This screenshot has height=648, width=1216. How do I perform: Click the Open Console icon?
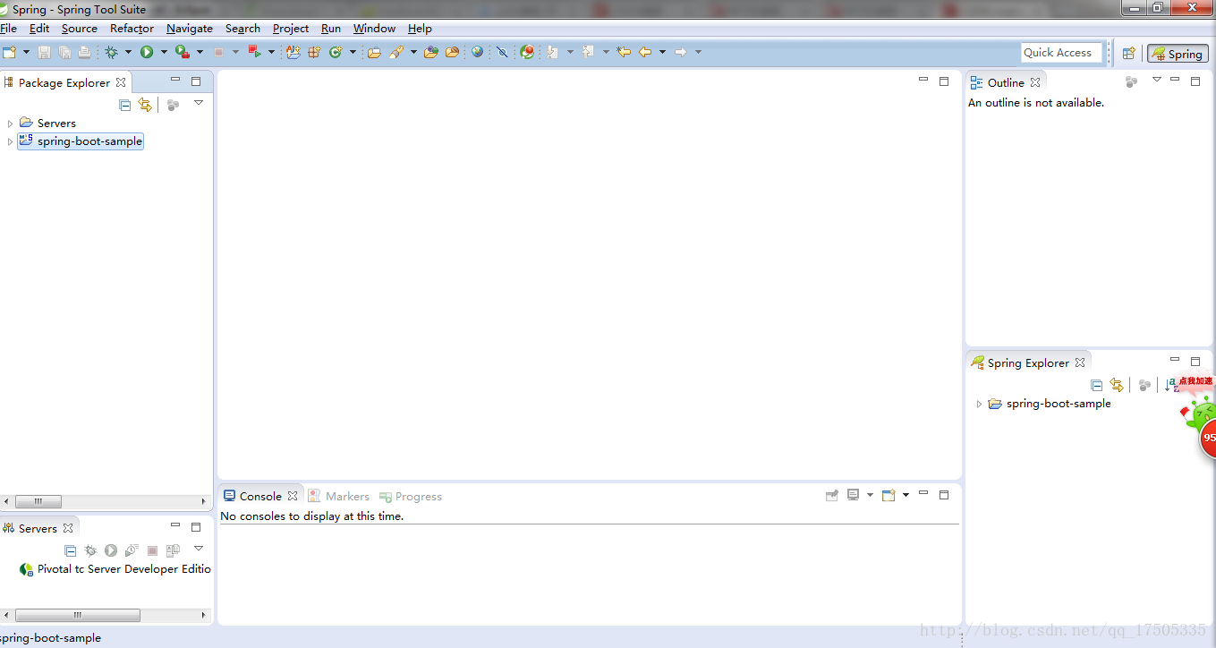point(889,495)
